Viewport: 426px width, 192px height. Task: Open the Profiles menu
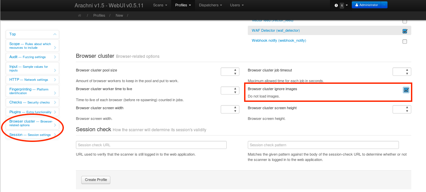[x=183, y=5]
